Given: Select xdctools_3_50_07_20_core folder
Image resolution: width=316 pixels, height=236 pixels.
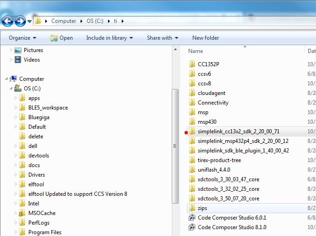Looking at the screenshot, I should point(229,199).
